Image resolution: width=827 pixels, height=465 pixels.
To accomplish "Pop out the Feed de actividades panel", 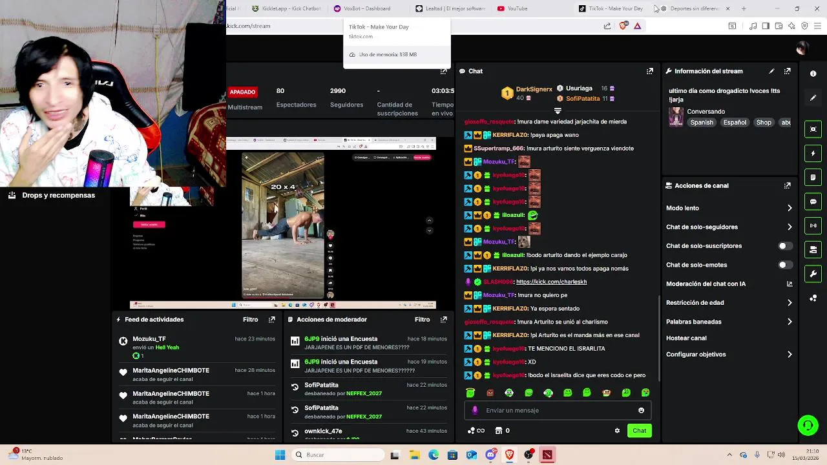I will click(272, 320).
